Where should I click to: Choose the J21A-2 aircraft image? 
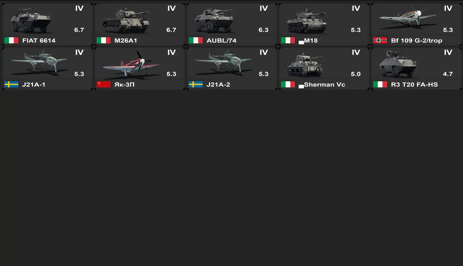click(223, 62)
